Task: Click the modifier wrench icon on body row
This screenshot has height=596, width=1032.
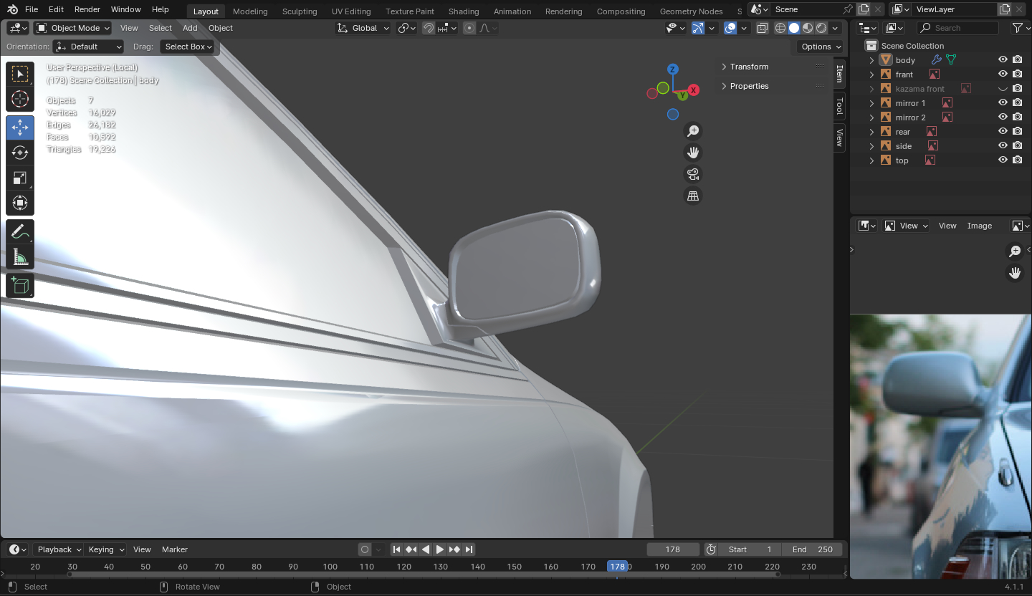Action: (x=936, y=60)
